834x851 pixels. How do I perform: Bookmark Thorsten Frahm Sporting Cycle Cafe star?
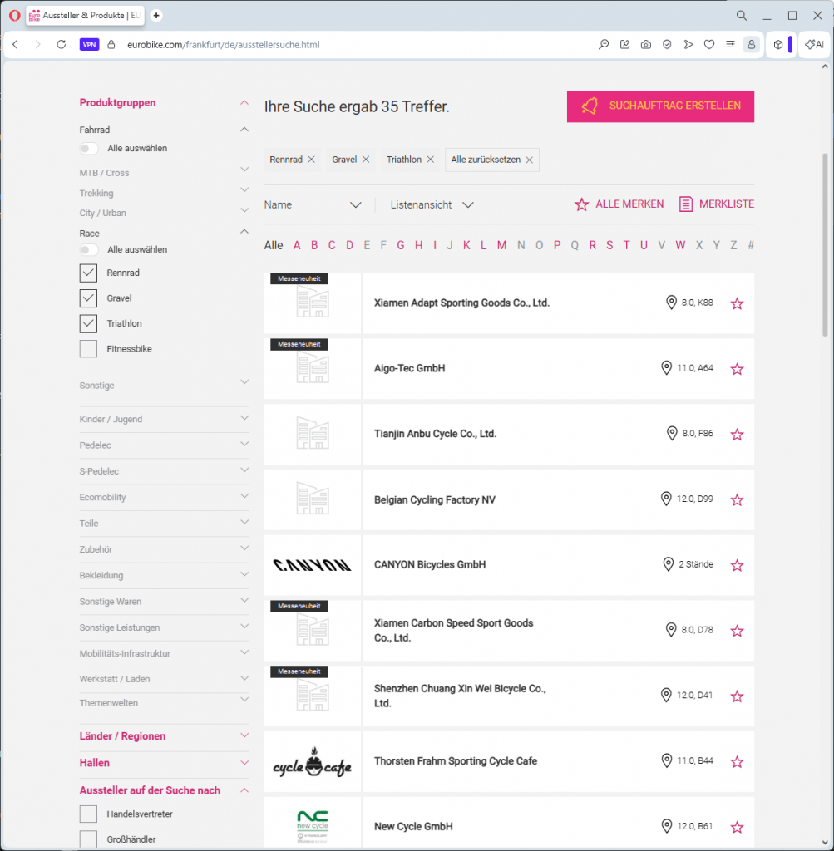pyautogui.click(x=737, y=762)
